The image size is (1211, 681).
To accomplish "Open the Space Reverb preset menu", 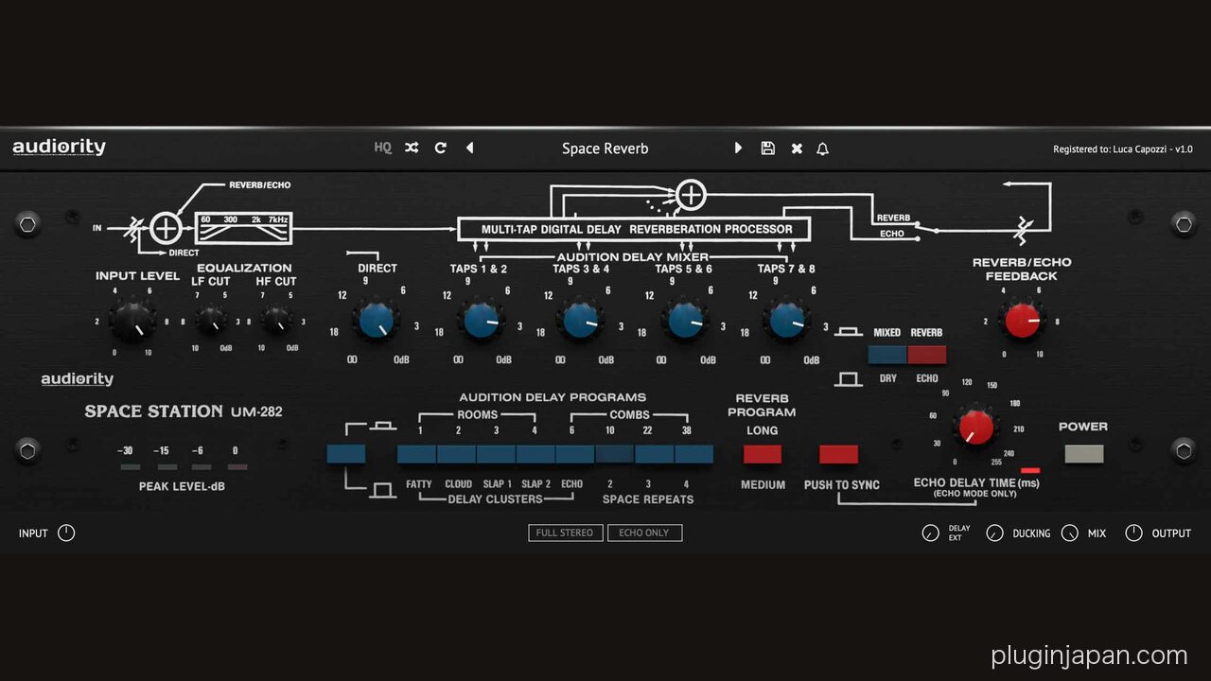I will [605, 148].
